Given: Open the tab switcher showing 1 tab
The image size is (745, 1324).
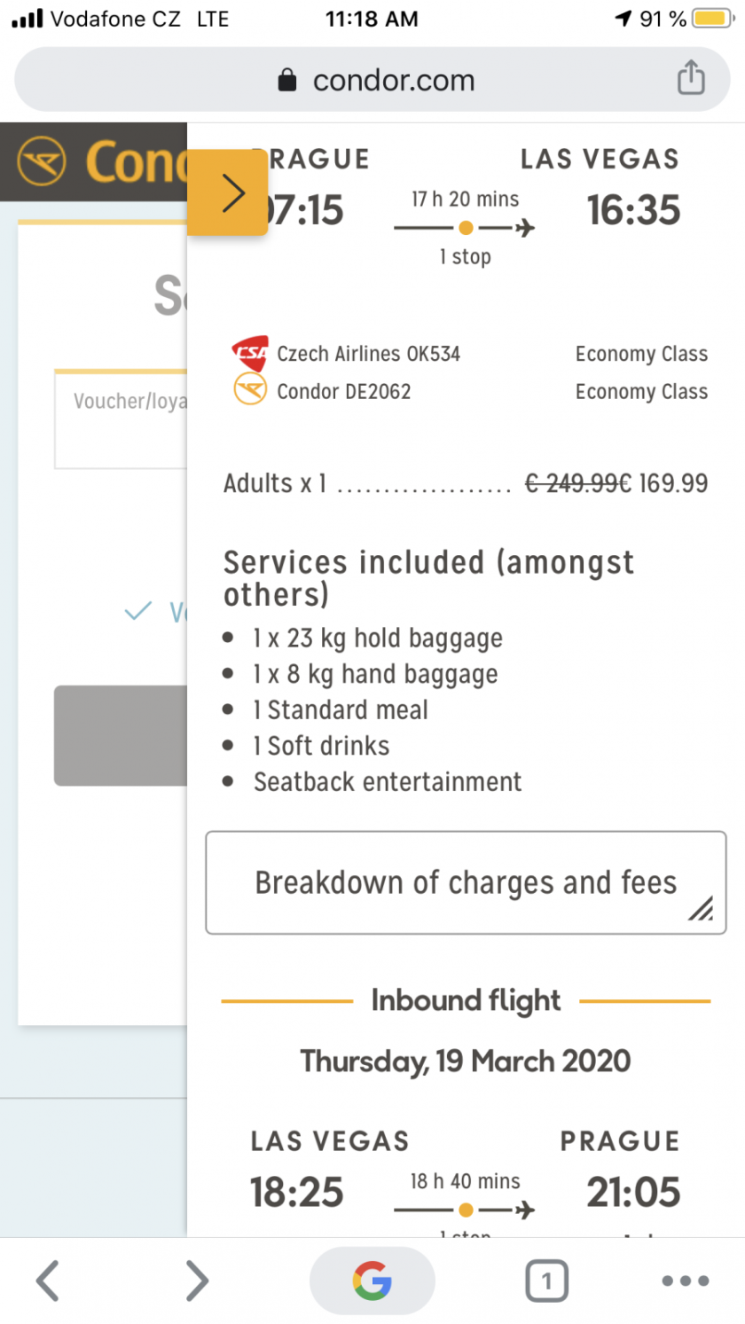Looking at the screenshot, I should [x=545, y=1281].
